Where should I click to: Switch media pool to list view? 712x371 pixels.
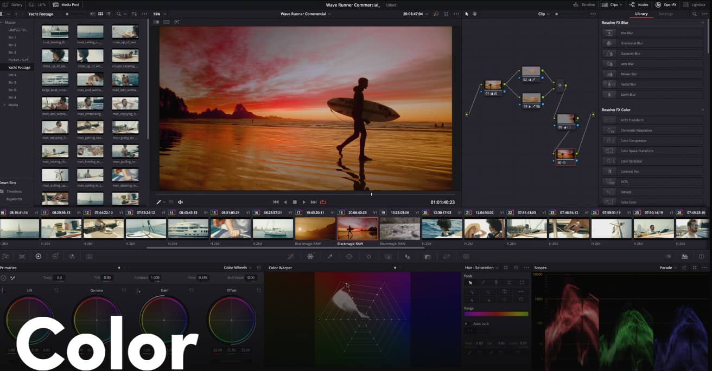[x=109, y=14]
